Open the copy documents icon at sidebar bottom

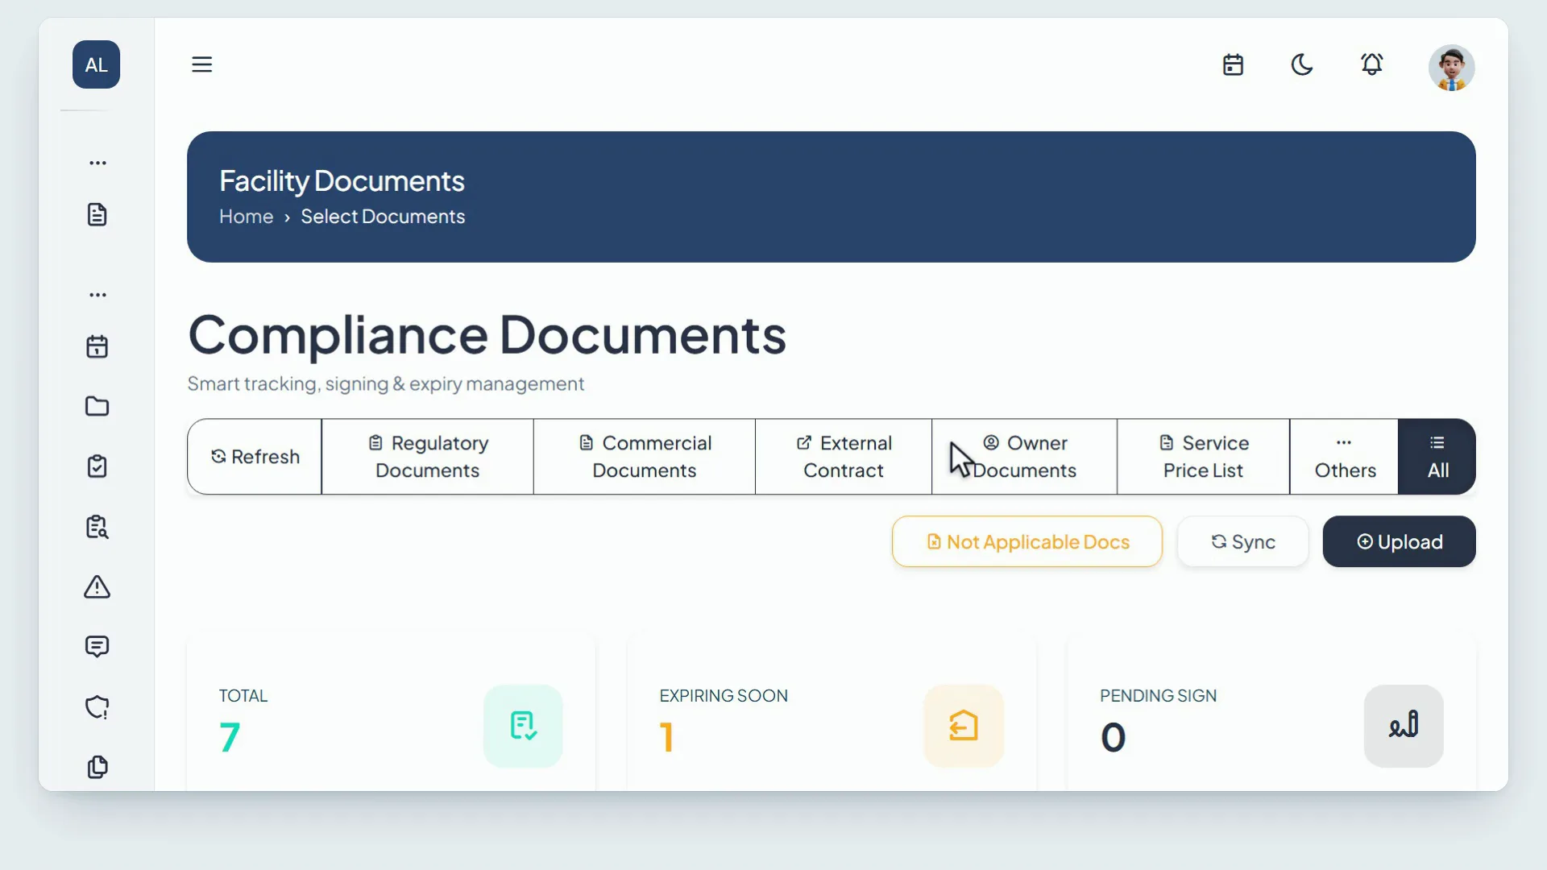pos(97,767)
